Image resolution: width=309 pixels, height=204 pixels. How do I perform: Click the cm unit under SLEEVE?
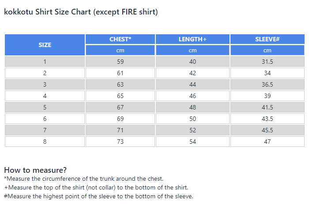(268, 50)
